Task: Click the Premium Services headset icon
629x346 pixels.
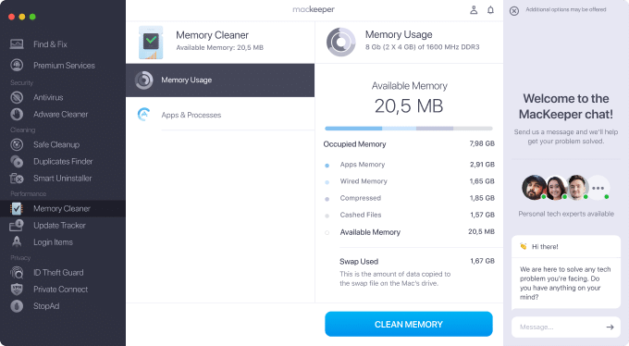Action: point(17,65)
